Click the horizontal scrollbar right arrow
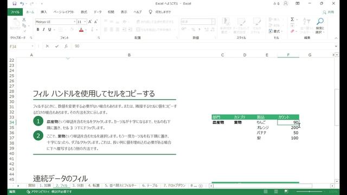Viewport: 347px width, 195px height. (332, 186)
